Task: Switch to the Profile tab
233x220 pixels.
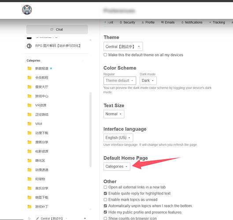Action: coord(148,22)
